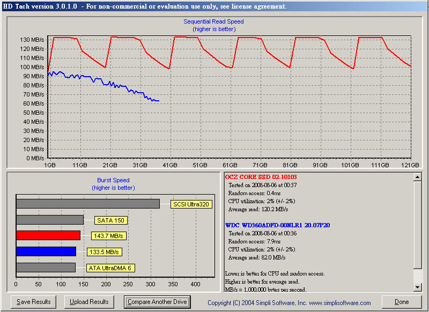Click the Burst Speed chart title
This screenshot has height=312, width=429.
tap(113, 181)
